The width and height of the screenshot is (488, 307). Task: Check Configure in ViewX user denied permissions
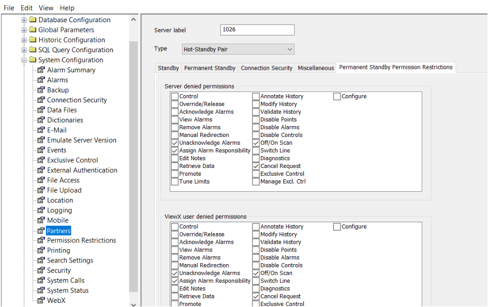[x=337, y=227]
